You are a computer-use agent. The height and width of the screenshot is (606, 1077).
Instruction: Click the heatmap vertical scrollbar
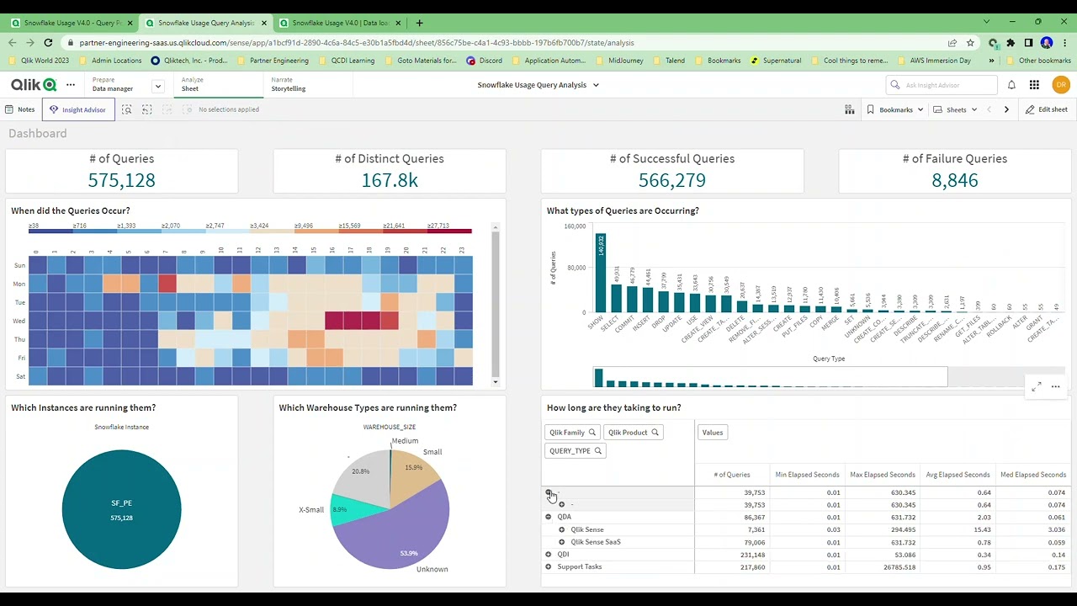(x=496, y=306)
